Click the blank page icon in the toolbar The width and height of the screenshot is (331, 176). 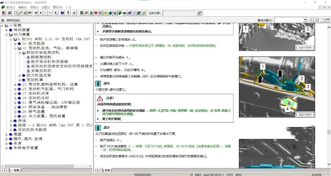click(16, 13)
